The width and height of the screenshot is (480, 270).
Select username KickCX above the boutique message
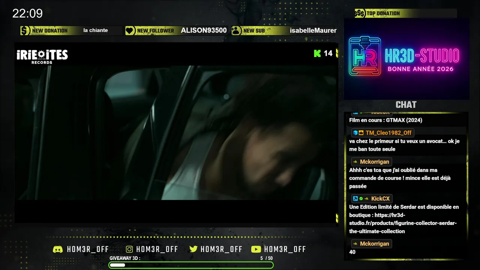tap(380, 199)
